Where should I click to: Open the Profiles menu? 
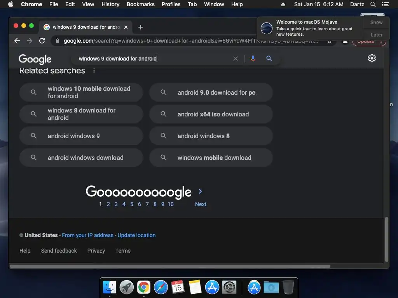click(x=171, y=4)
